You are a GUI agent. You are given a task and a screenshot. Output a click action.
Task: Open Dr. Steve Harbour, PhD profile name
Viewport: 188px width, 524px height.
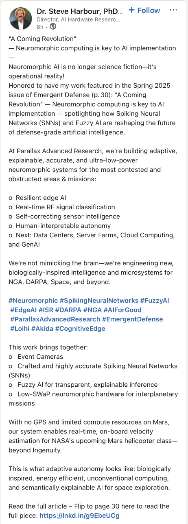79,11
